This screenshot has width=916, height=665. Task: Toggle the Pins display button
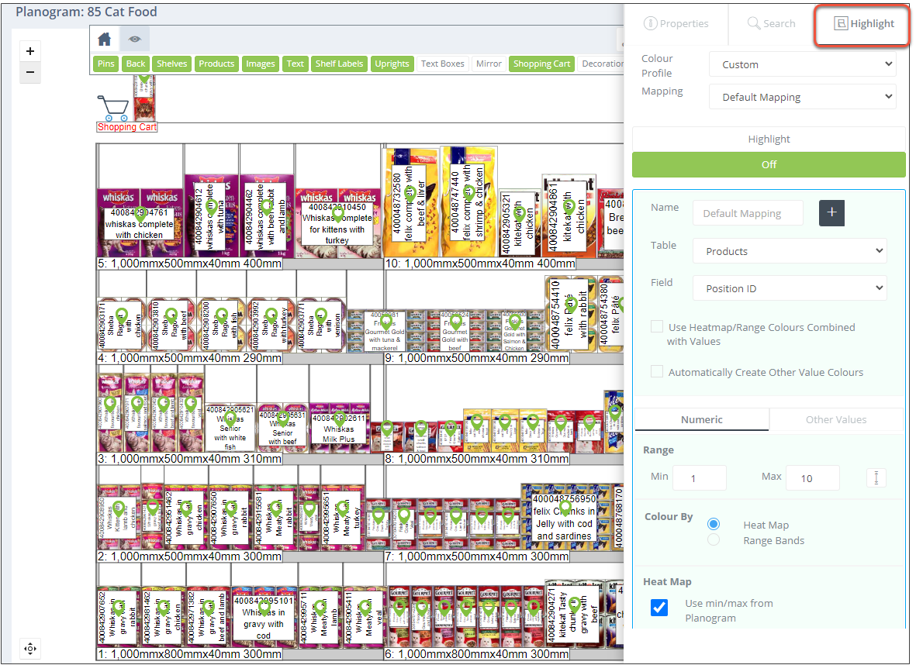click(105, 64)
